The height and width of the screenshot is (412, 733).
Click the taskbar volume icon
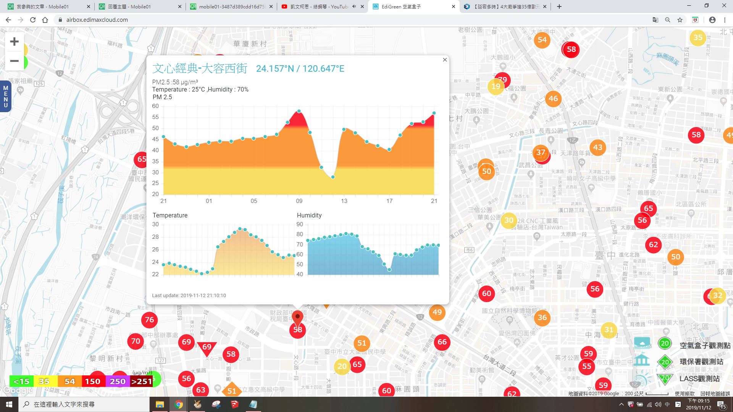(x=658, y=404)
